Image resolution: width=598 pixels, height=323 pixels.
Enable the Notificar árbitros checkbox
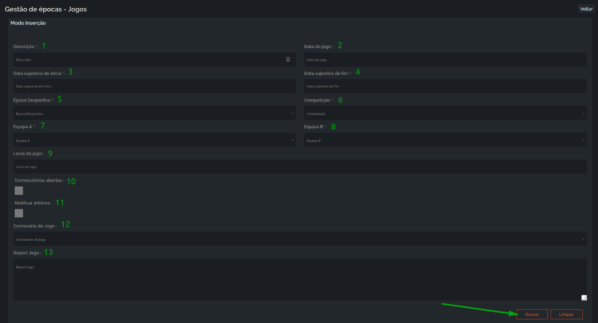pos(19,213)
